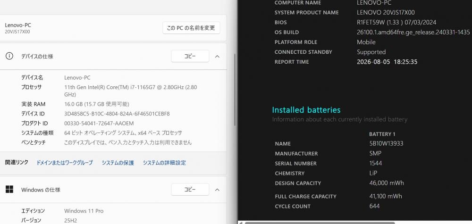Screen dimensions: 472x224
Task: Collapse the Windows の仕様 section chevron
Action: [x=217, y=190]
